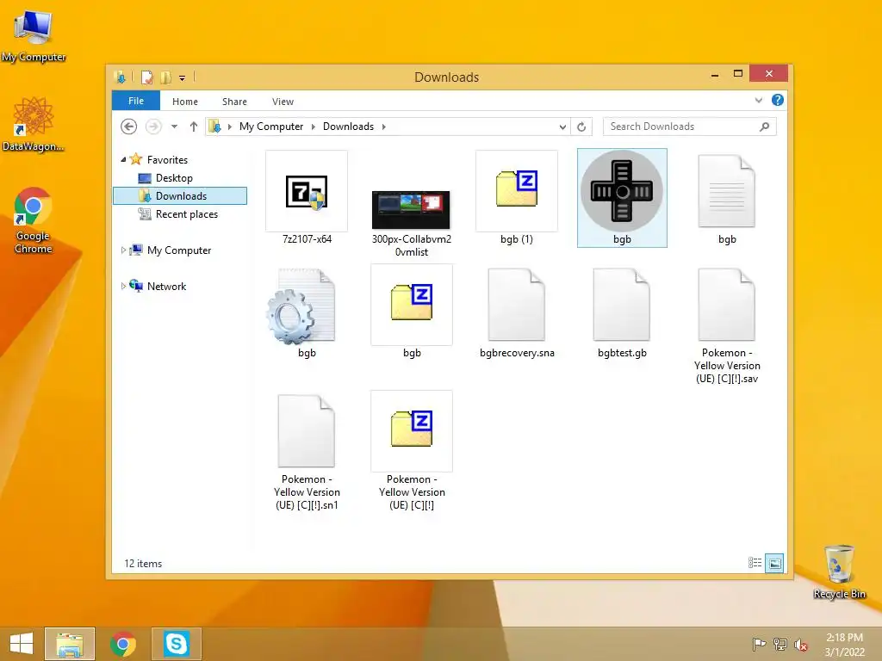Screen dimensions: 882x661
Task: Click the 12 items status text
Action: click(x=143, y=563)
